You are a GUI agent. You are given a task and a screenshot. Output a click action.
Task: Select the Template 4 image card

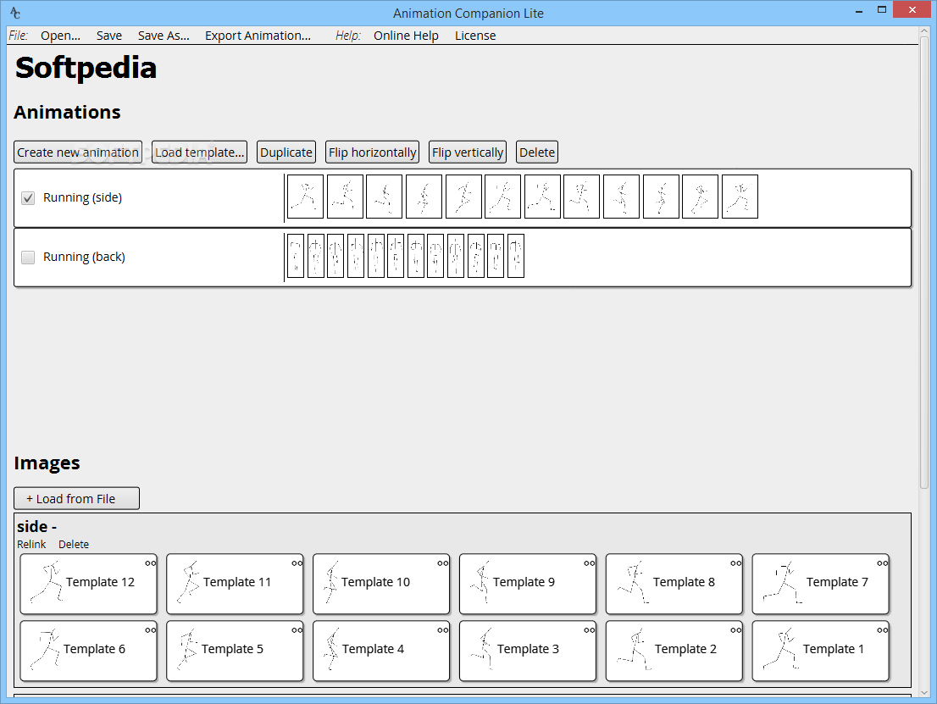pyautogui.click(x=381, y=651)
